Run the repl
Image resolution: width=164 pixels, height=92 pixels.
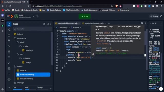click(85, 16)
